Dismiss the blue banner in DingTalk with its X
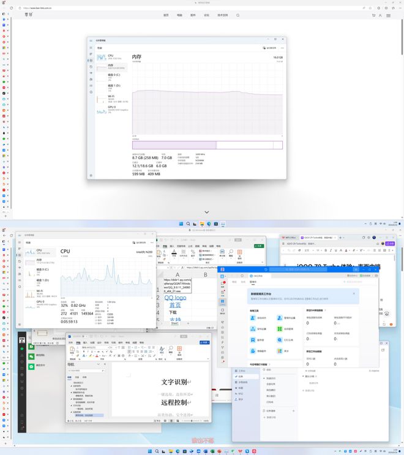The width and height of the screenshot is (404, 455). [x=354, y=294]
